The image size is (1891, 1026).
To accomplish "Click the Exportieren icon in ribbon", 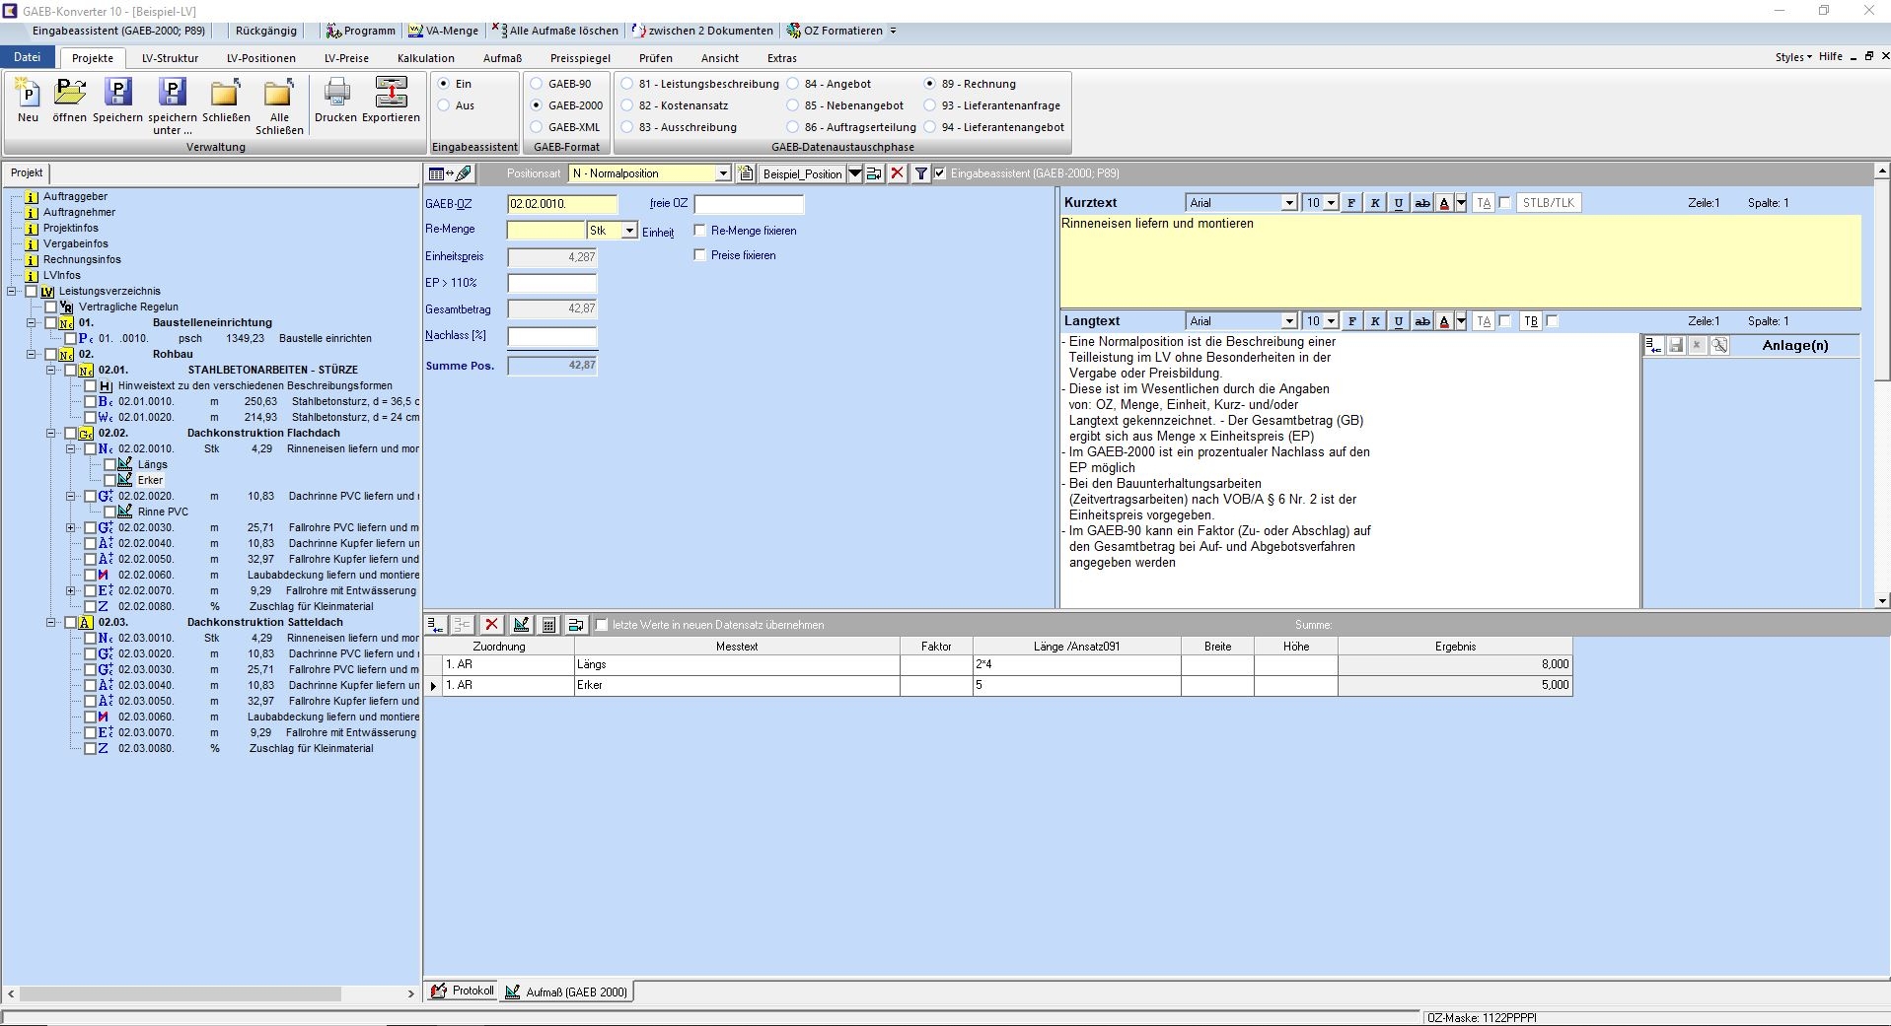I will tap(391, 100).
